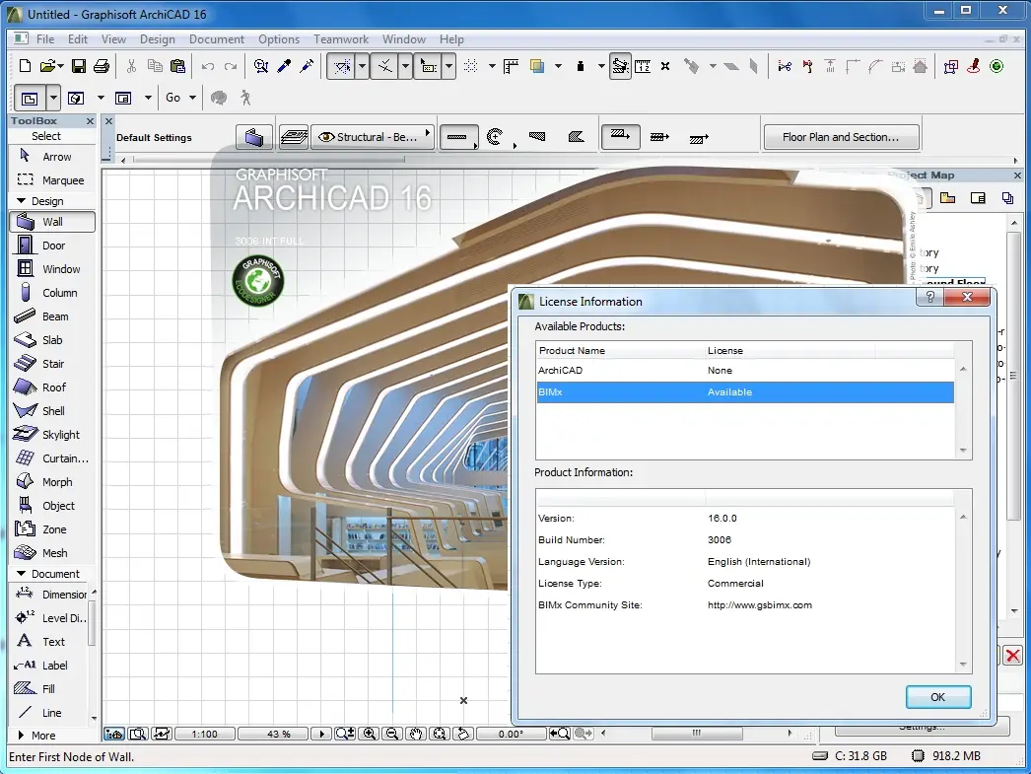Select the Curtain Wall tool

[x=52, y=458]
